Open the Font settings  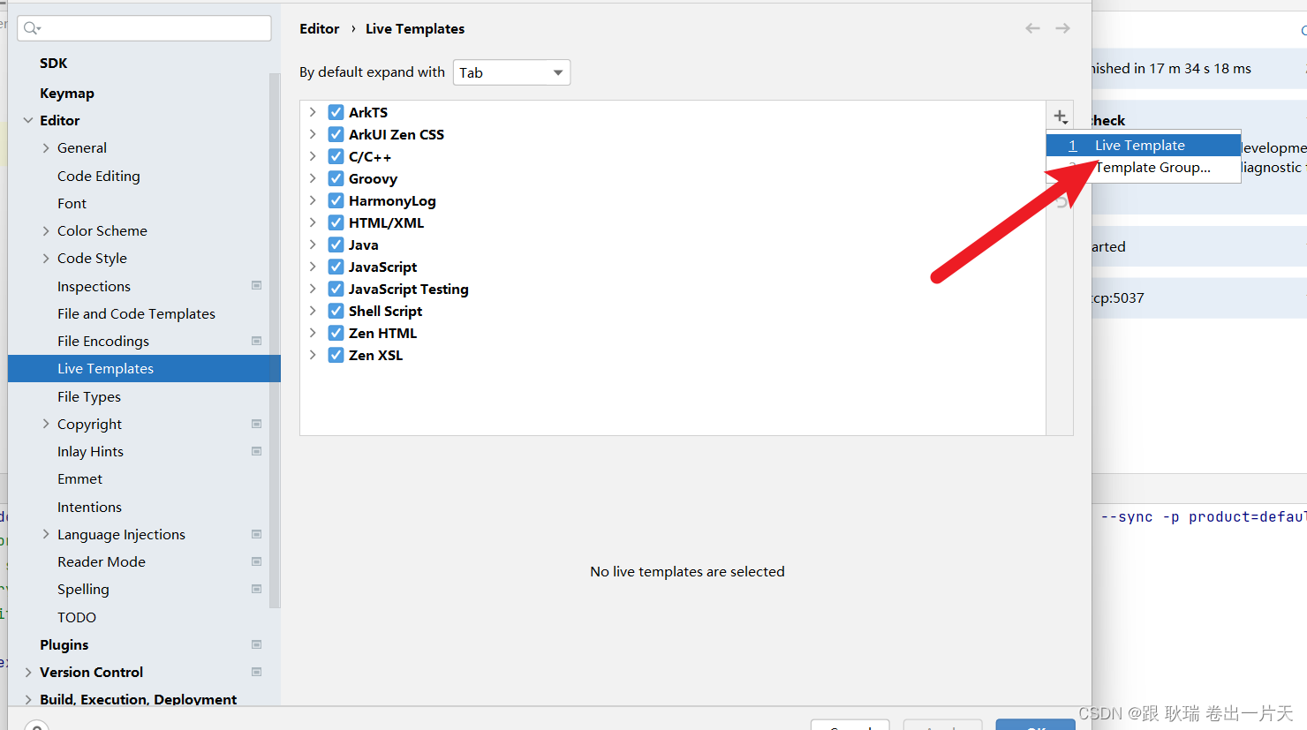pyautogui.click(x=72, y=203)
